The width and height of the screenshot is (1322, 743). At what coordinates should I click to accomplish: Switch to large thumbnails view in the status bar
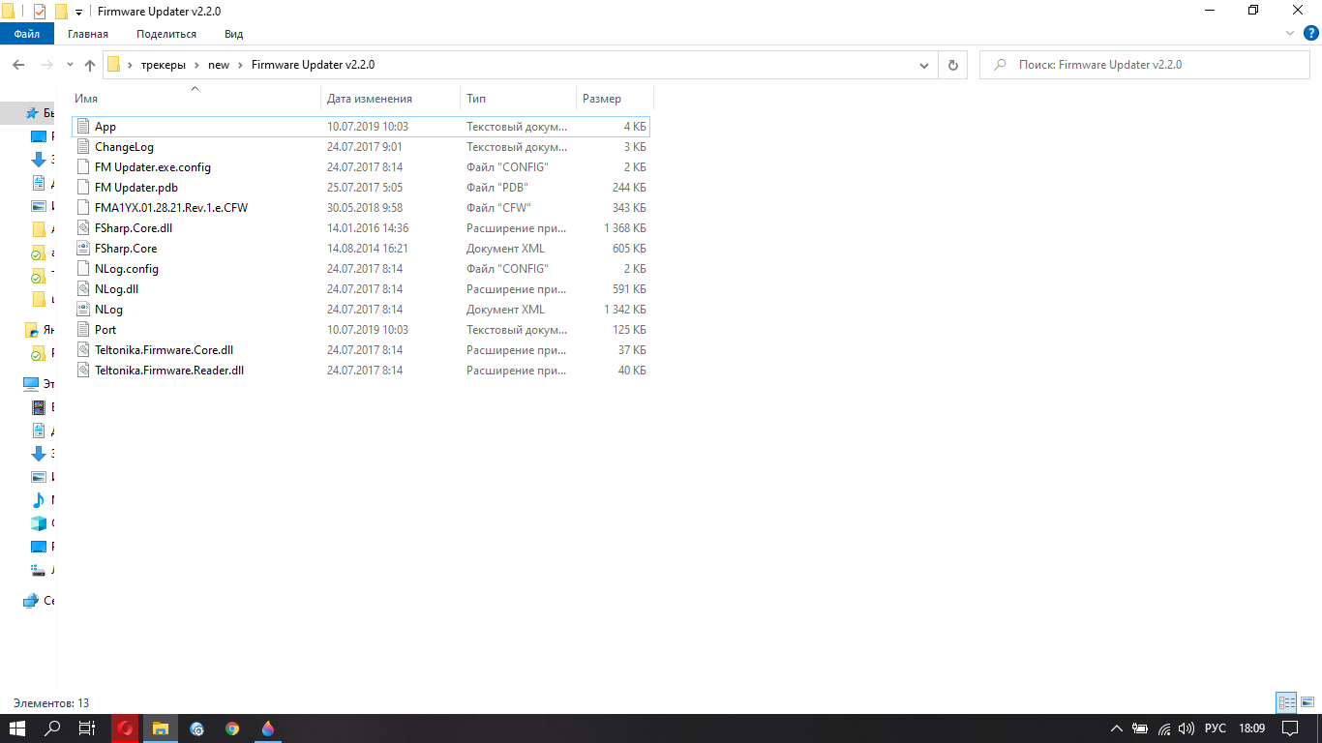point(1307,703)
